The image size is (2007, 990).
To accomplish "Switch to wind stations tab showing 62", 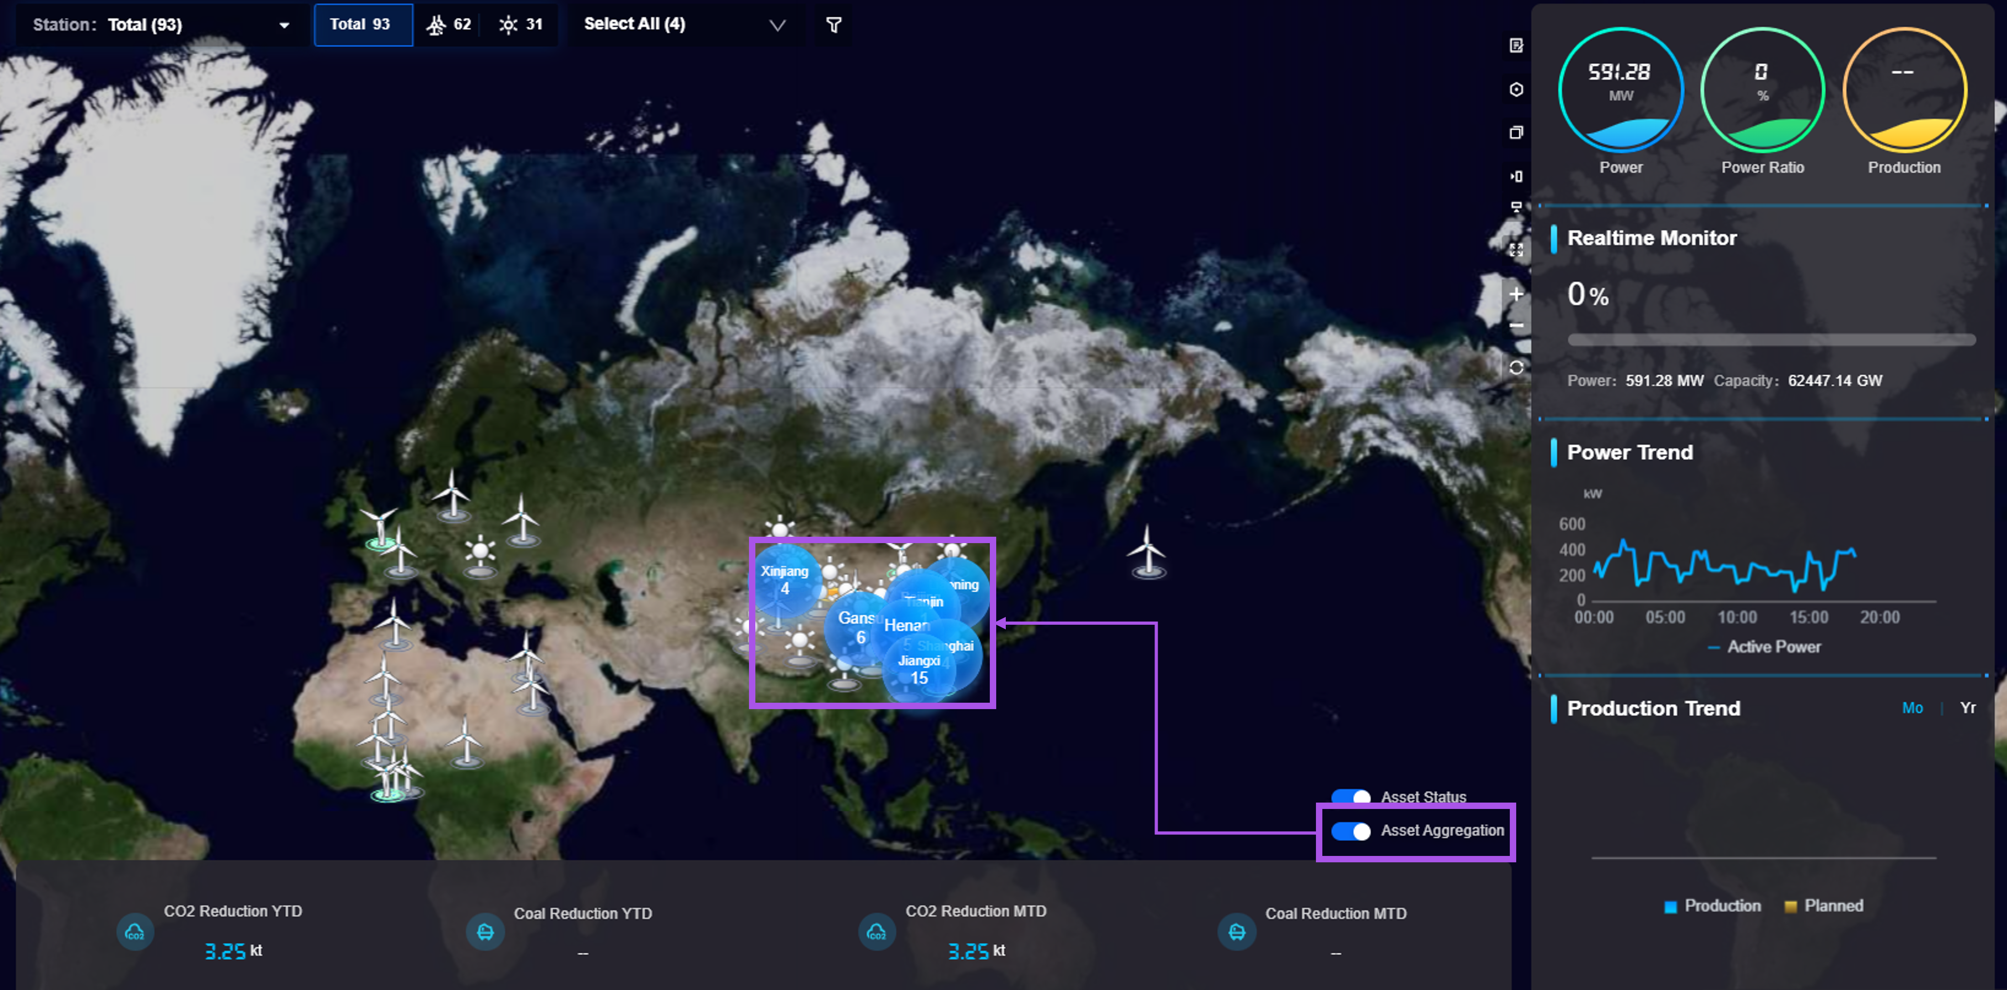I will coord(449,25).
